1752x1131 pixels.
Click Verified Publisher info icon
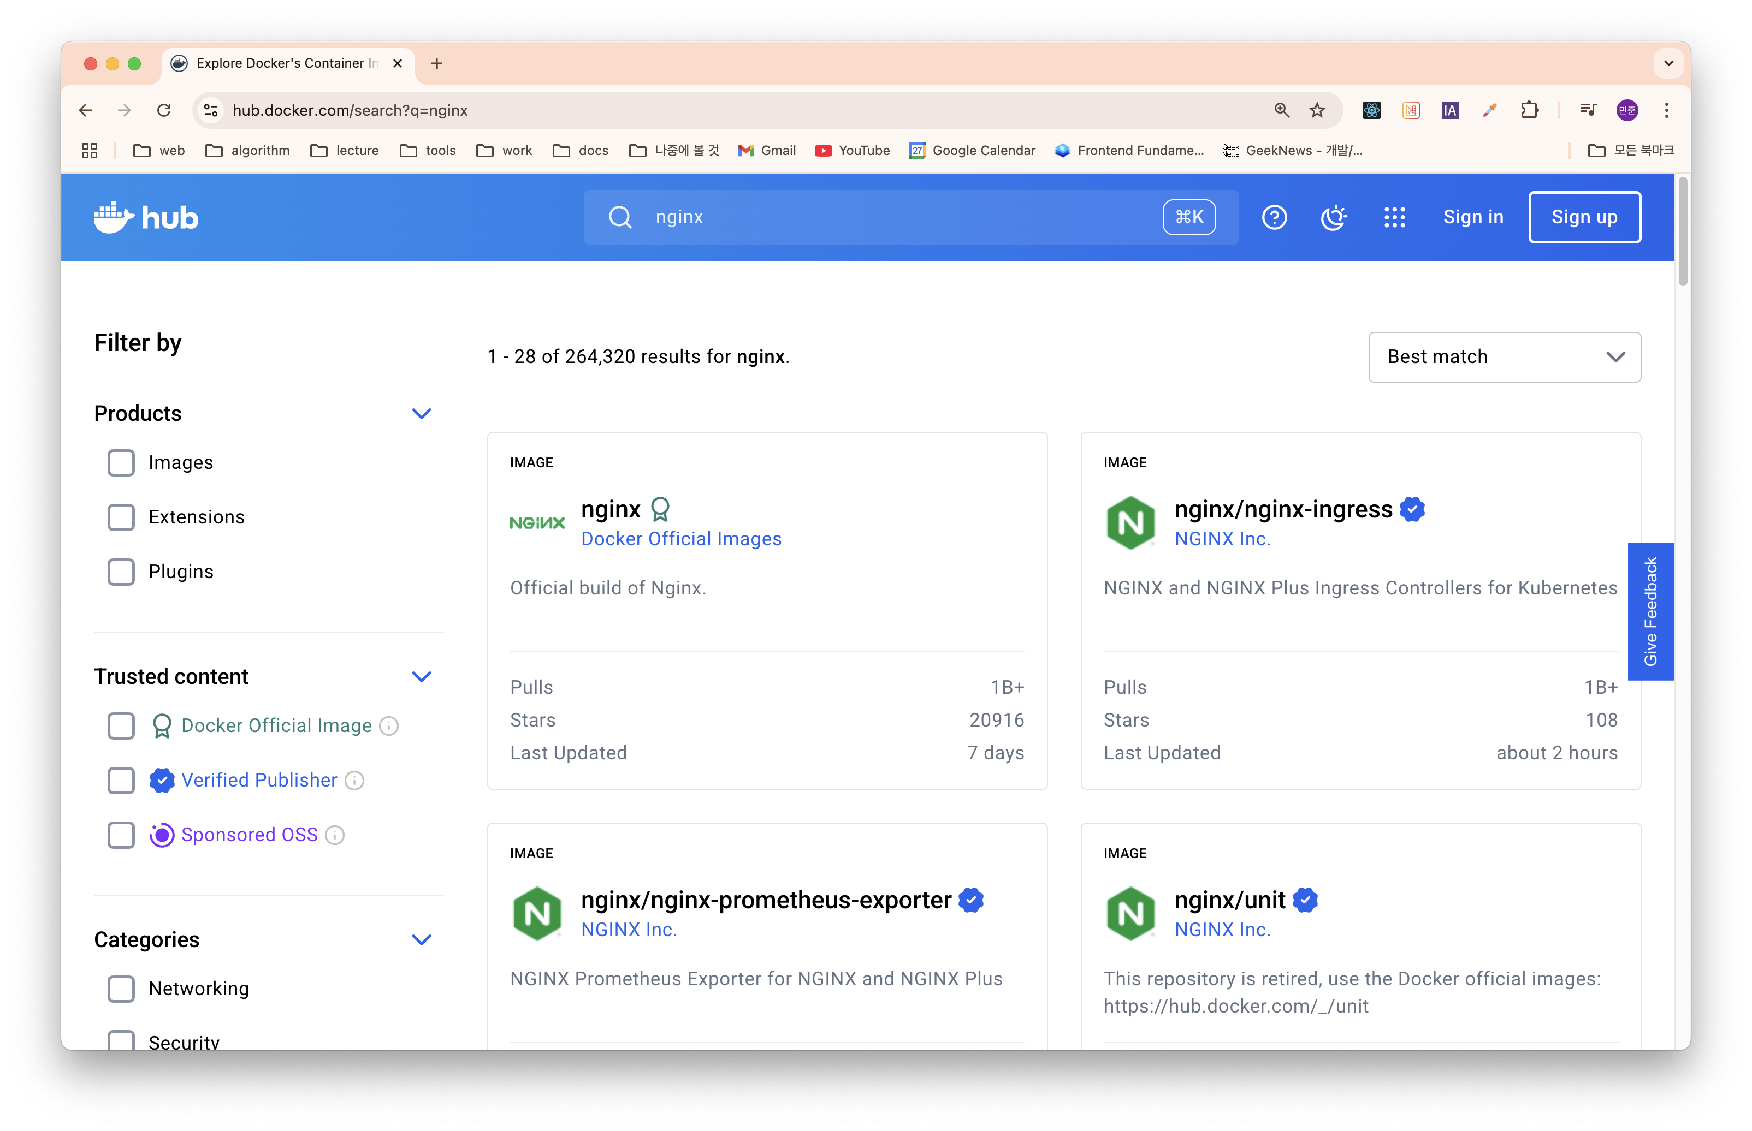point(354,780)
